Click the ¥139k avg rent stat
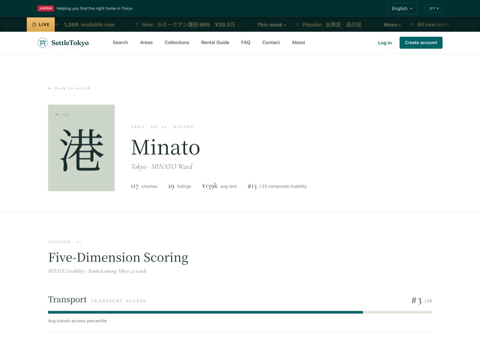 219,186
